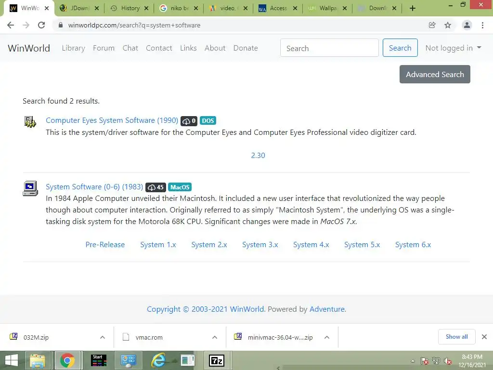
Task: Open the Pre-Release version link
Action: tap(105, 245)
